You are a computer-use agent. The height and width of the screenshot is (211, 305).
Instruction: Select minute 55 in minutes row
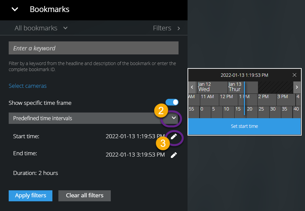194,112
